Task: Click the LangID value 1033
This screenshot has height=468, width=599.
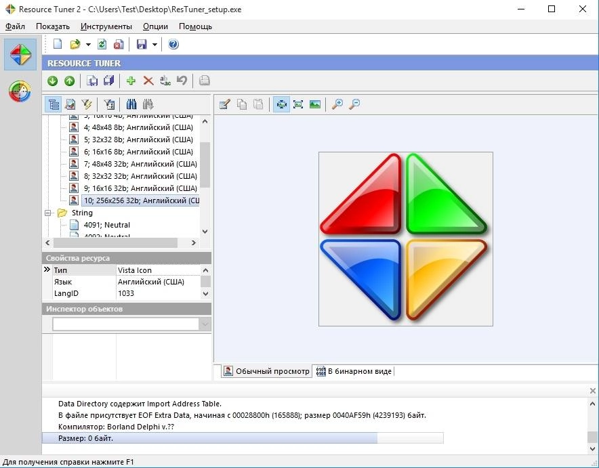Action: [126, 293]
